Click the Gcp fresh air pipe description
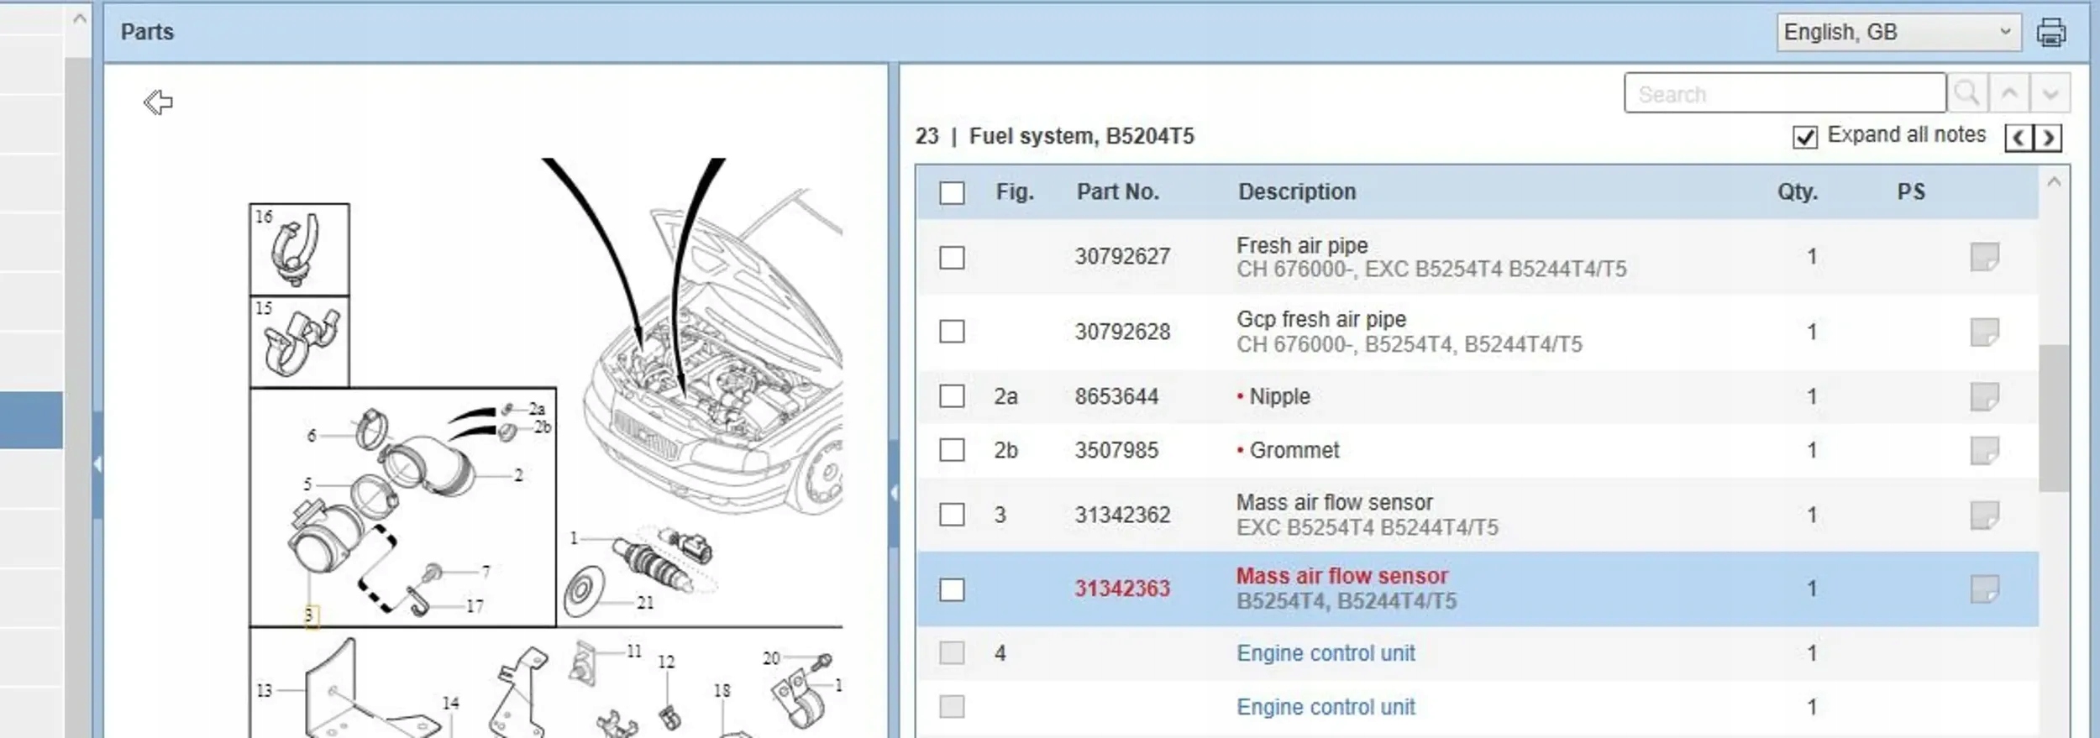Screen dimensions: 2100x738 (1321, 320)
